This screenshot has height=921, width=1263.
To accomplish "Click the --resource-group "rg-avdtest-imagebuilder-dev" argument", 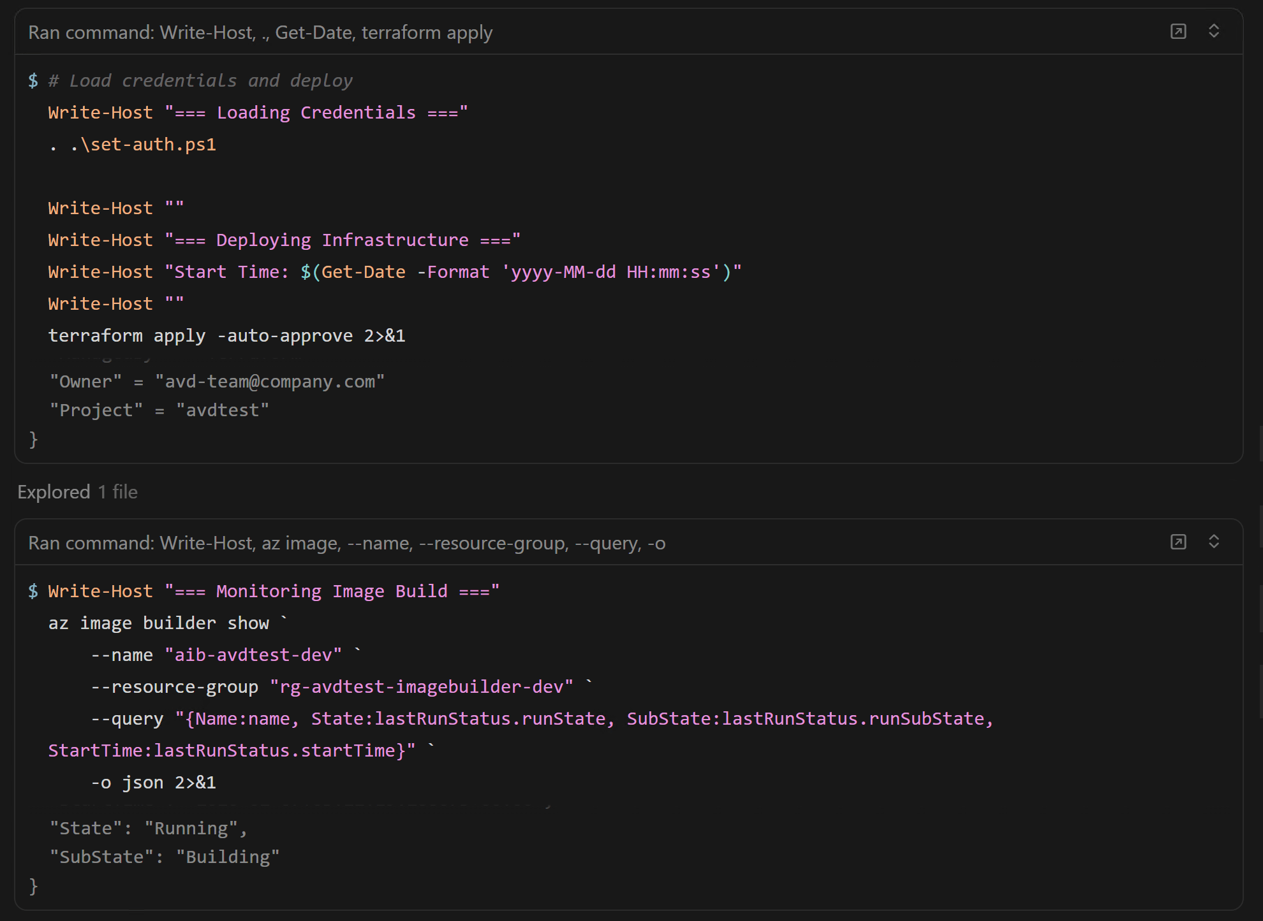I will click(332, 687).
